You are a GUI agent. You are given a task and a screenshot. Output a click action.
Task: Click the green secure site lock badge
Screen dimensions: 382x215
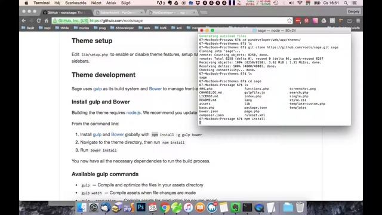[x=70, y=21]
